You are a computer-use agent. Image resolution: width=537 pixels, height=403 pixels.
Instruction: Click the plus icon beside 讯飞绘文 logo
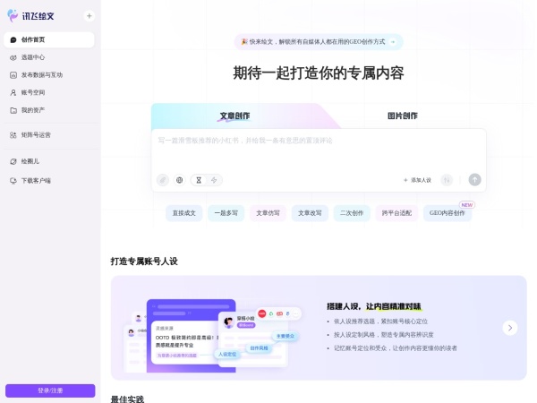[89, 16]
